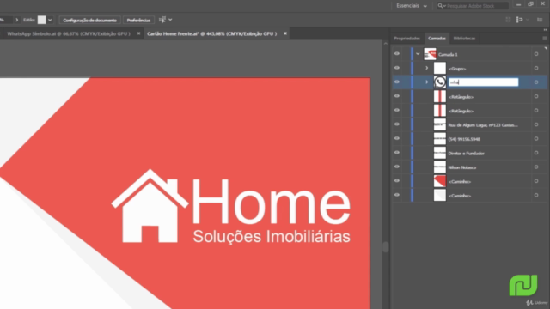Image resolution: width=550 pixels, height=309 pixels.
Task: Collapse panels with the double-arrow icon
Action: pyautogui.click(x=545, y=30)
